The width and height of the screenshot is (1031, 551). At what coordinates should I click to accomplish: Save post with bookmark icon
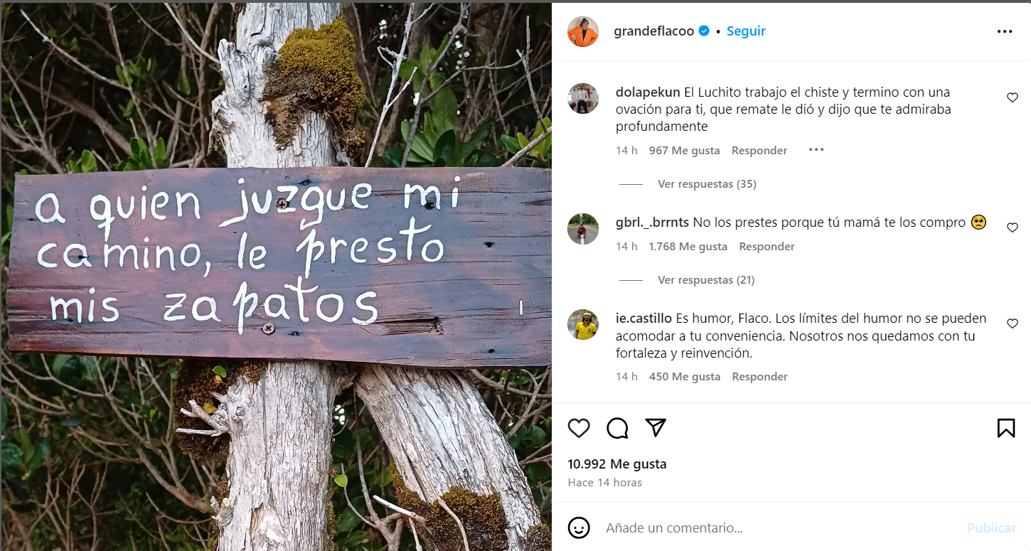tap(1006, 428)
